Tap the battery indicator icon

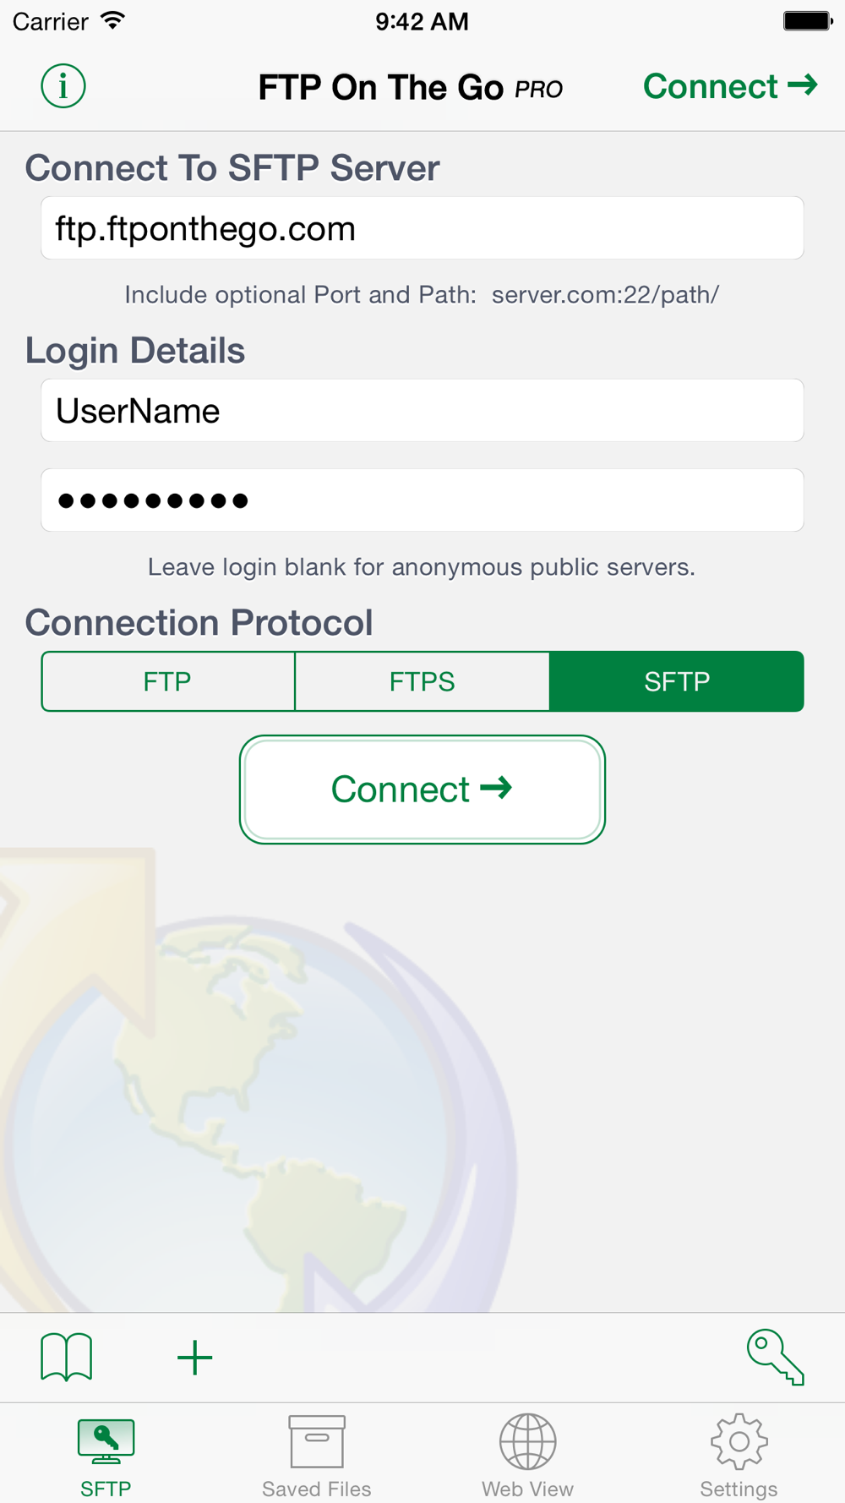(x=807, y=20)
